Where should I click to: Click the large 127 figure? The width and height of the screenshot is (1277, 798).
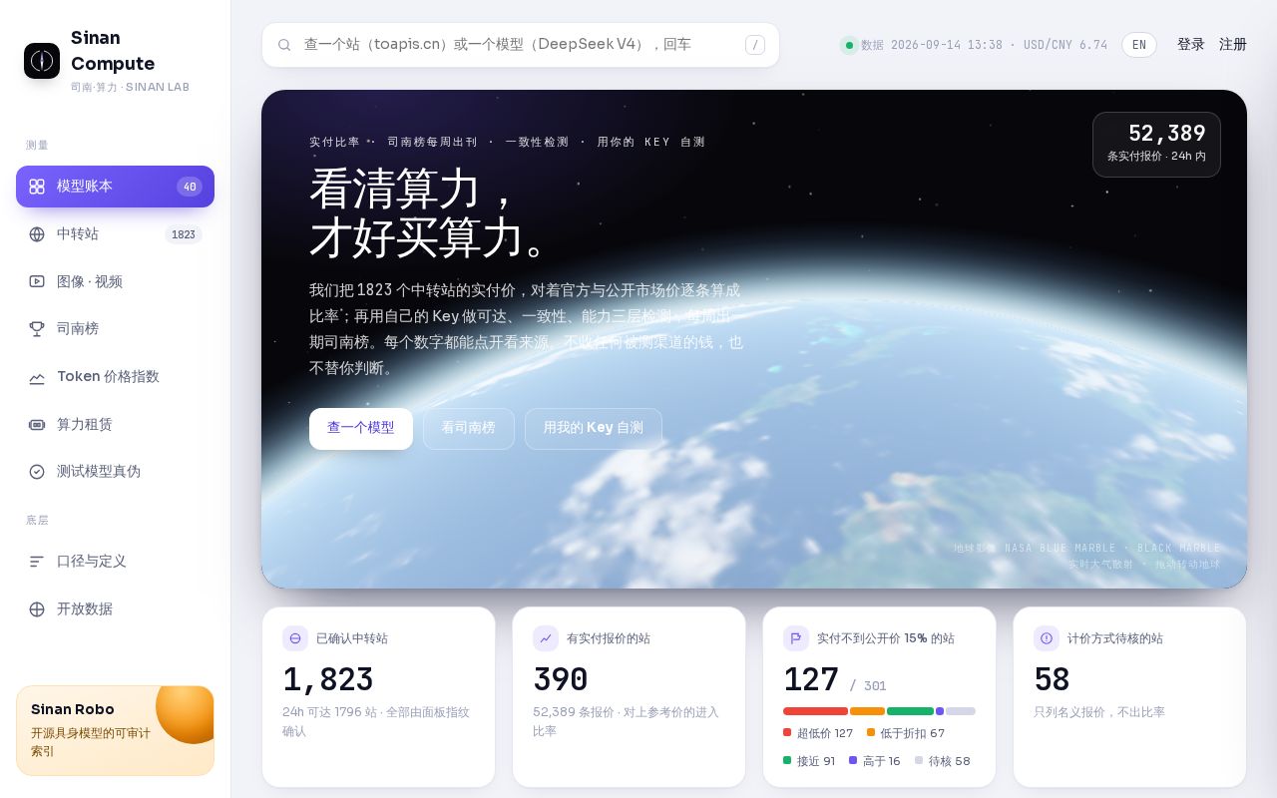point(811,680)
